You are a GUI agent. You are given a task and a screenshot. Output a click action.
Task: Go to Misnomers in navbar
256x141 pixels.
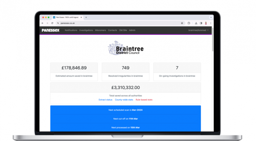pyautogui.click(x=100, y=30)
